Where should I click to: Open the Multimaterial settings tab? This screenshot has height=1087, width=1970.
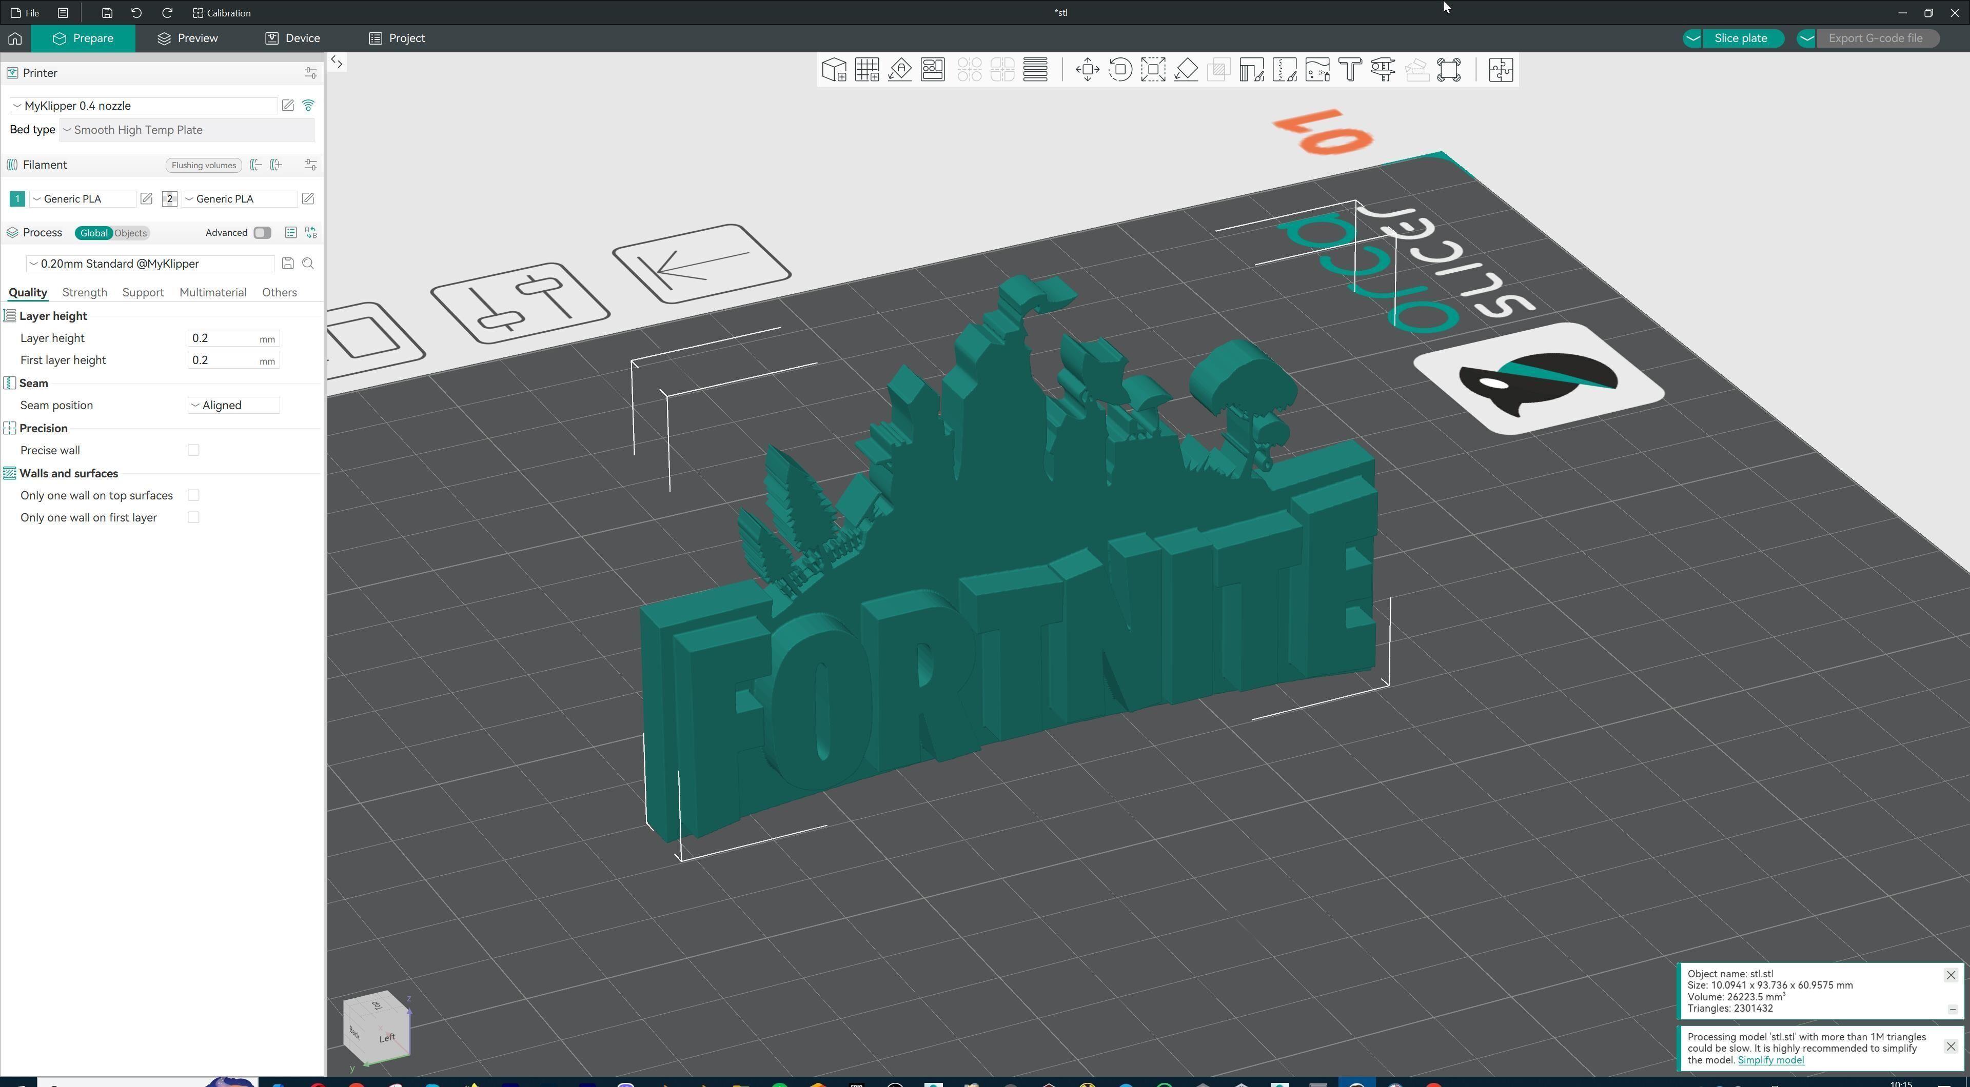(x=212, y=293)
